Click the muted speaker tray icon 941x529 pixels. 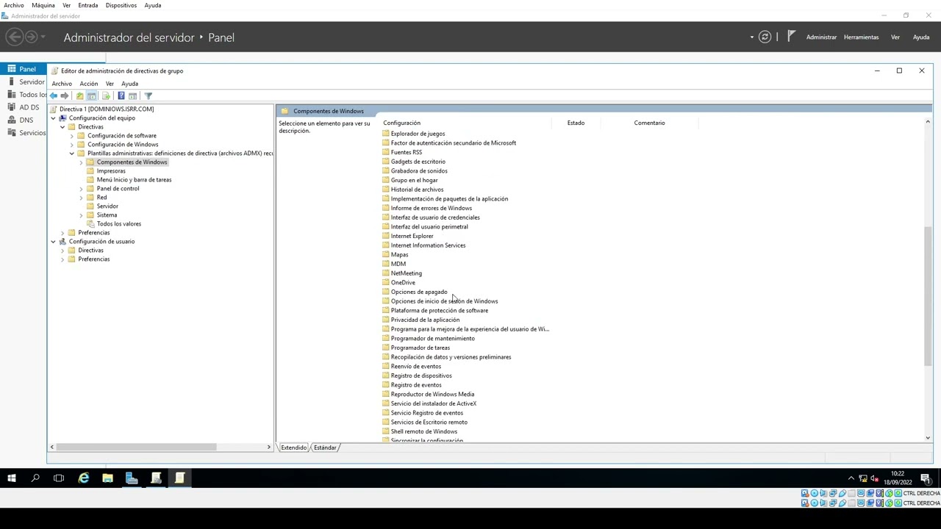click(875, 478)
